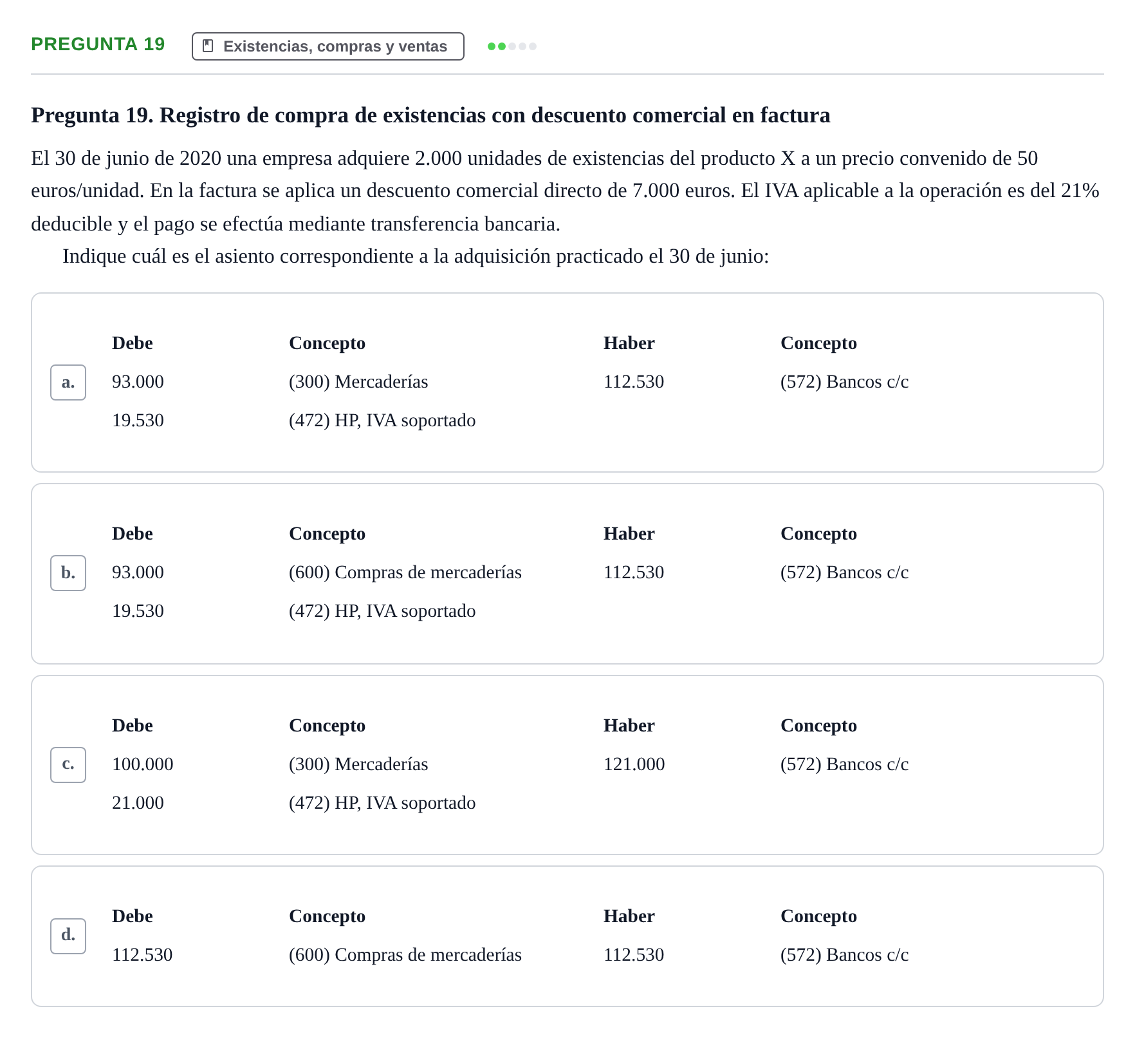Select answer option a
The height and width of the screenshot is (1038, 1135).
click(68, 382)
